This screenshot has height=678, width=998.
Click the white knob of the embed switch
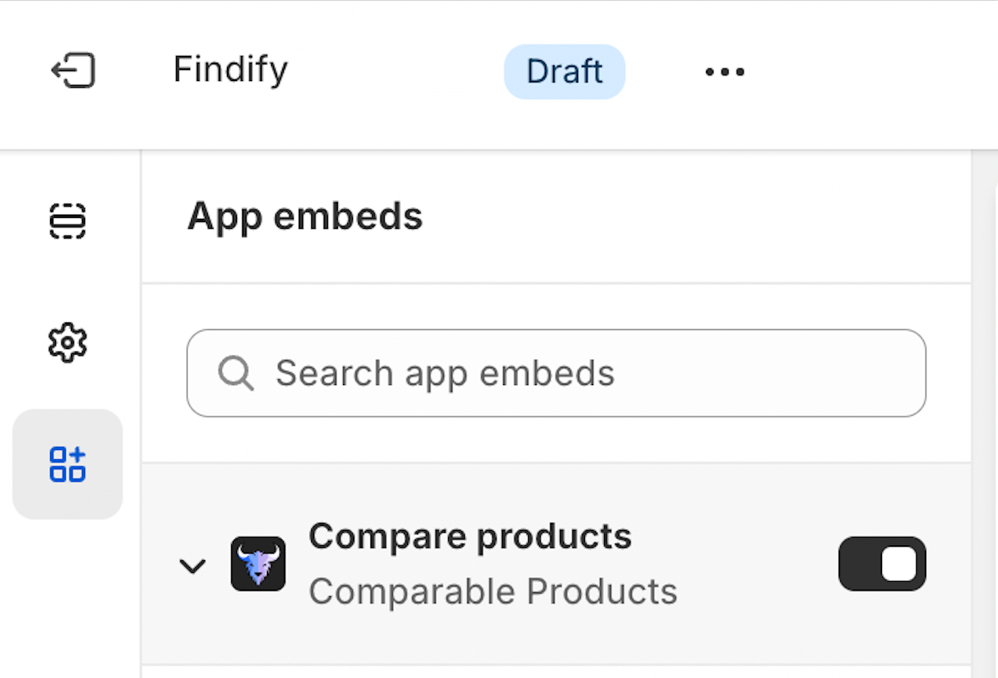click(x=900, y=564)
